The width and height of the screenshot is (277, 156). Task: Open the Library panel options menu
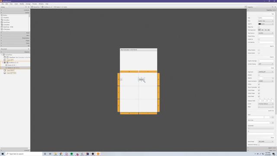point(29,7)
